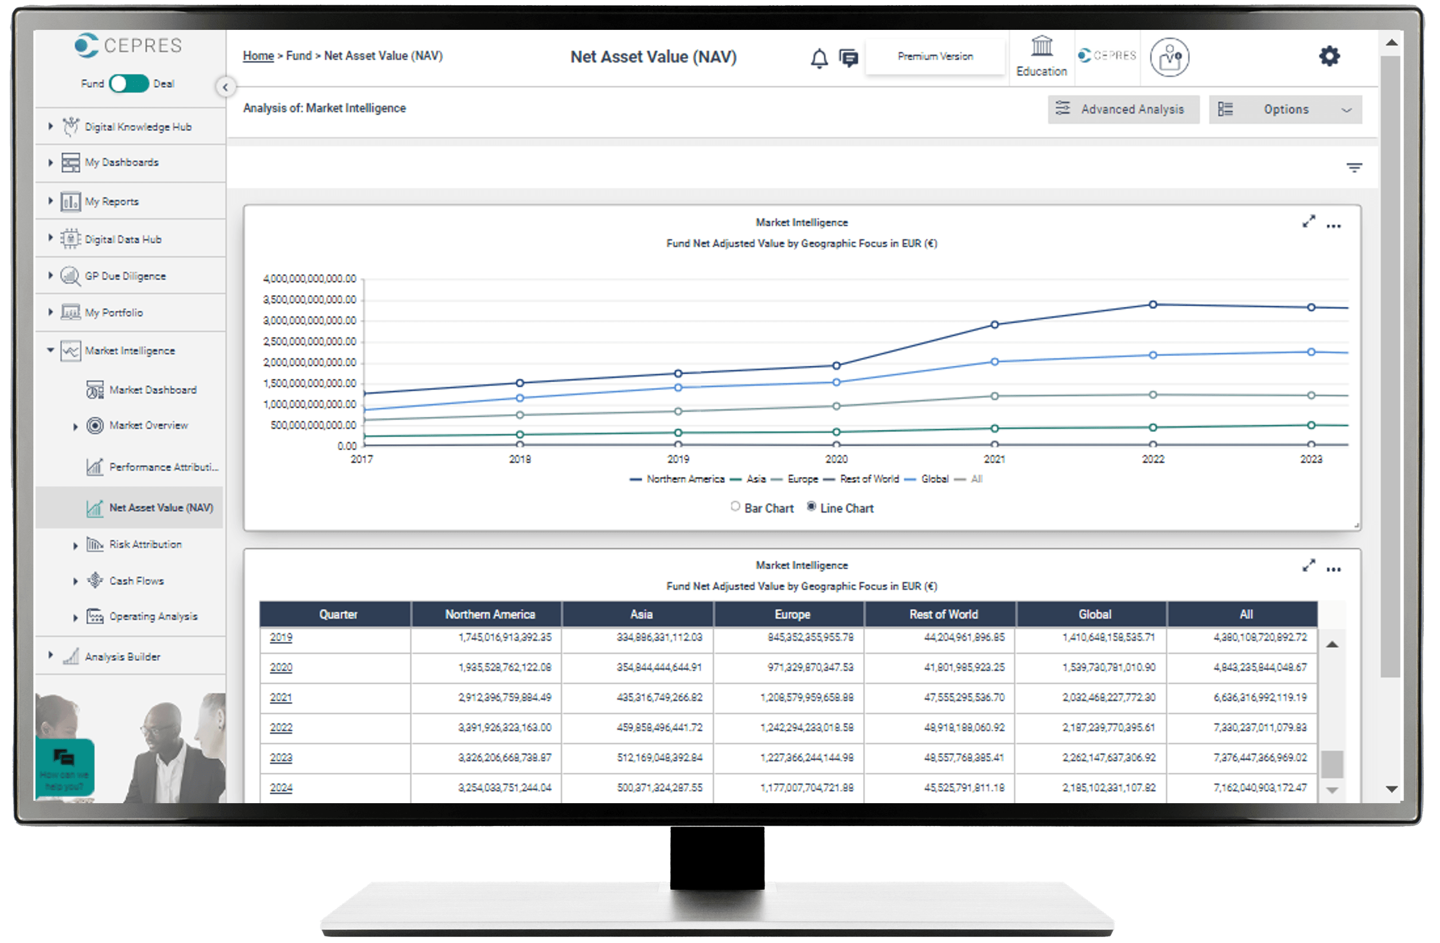Viewport: 1440px width, 943px height.
Task: Open the Options dropdown
Action: coord(1285,109)
